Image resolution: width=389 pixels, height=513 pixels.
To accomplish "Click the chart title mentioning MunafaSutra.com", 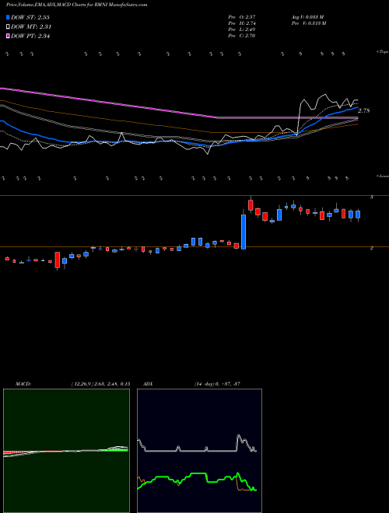I will pos(76,5).
